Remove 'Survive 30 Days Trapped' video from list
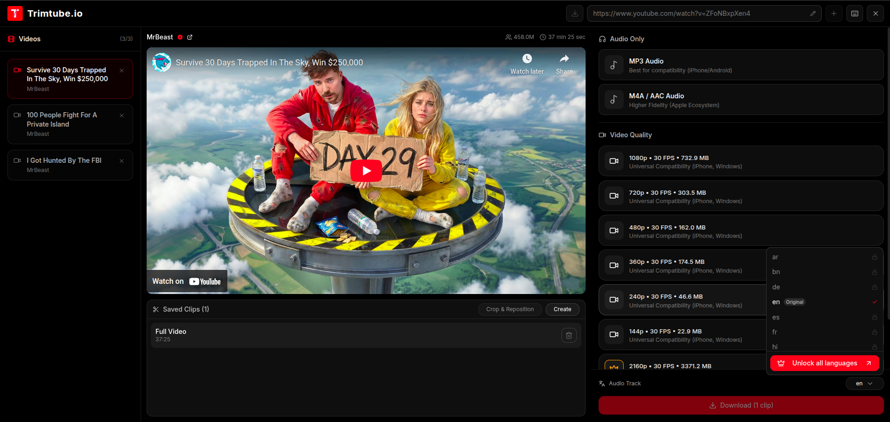The height and width of the screenshot is (422, 890). pos(122,70)
